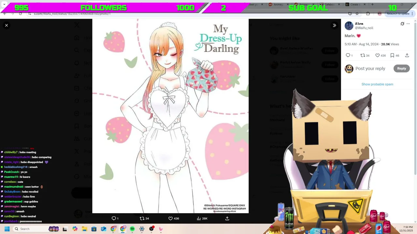The height and width of the screenshot is (234, 417).
Task: Click the reply icon in the side panel
Action: pyautogui.click(x=348, y=55)
